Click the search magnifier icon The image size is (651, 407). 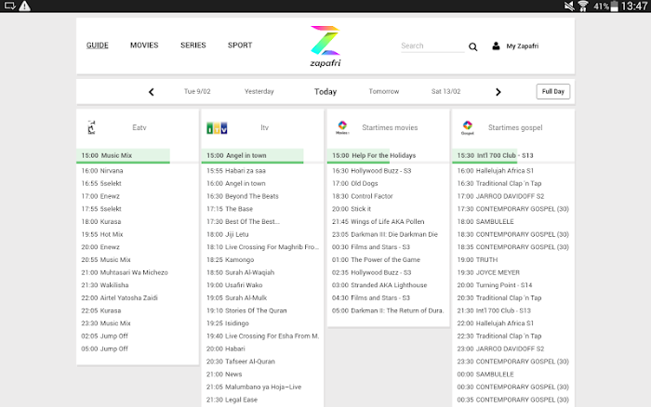pos(472,46)
